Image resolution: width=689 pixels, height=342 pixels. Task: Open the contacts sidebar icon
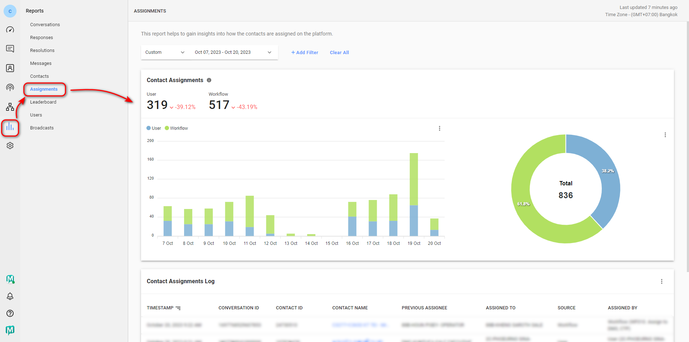click(10, 68)
